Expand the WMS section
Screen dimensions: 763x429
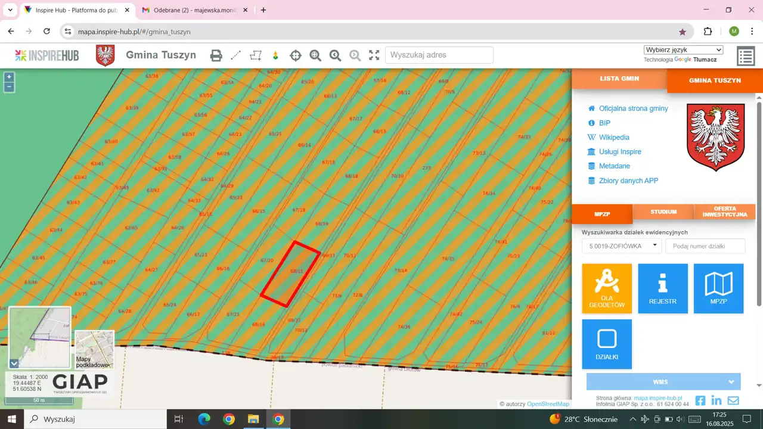[x=663, y=382]
